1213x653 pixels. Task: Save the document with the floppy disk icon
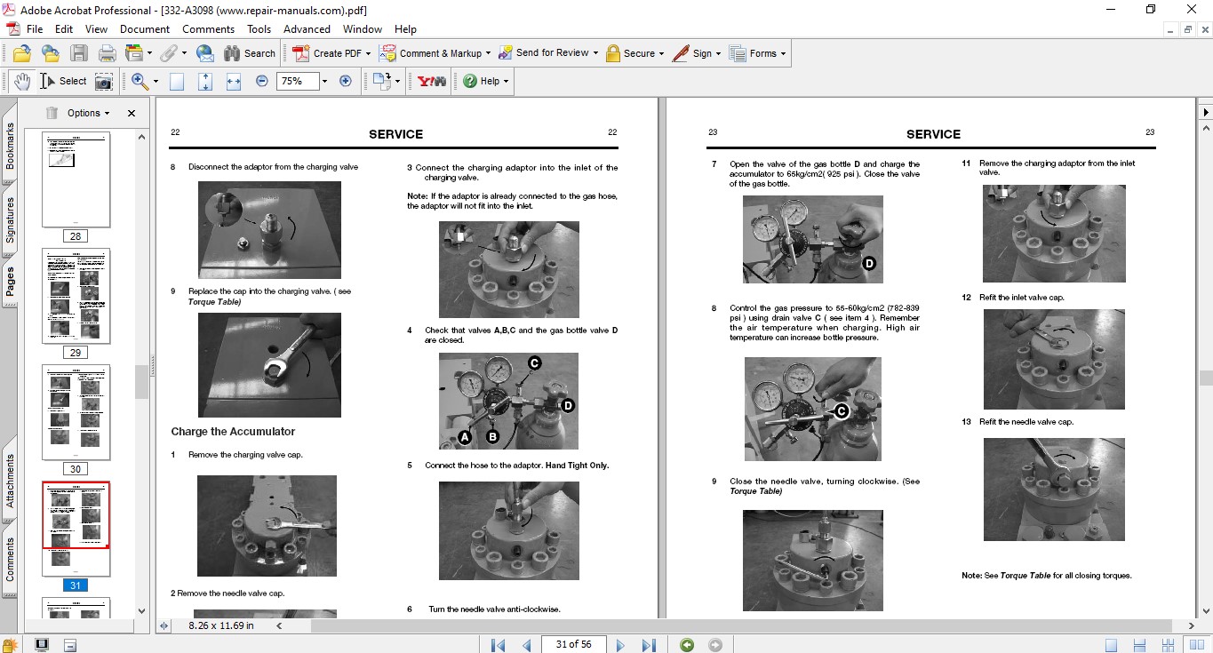pyautogui.click(x=79, y=53)
